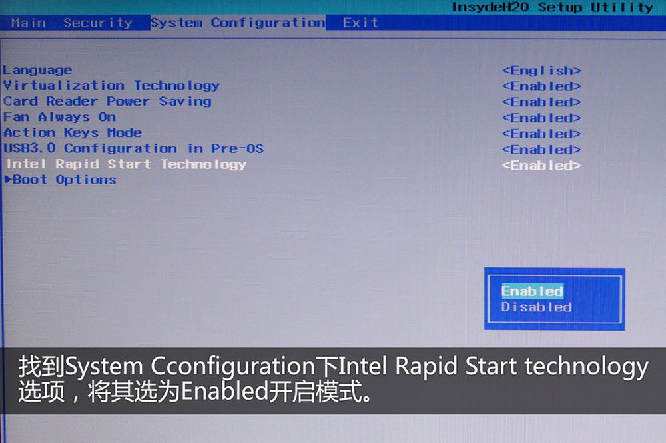
Task: Select USB3.0 Configuration in Pre-OS option
Action: point(133,148)
